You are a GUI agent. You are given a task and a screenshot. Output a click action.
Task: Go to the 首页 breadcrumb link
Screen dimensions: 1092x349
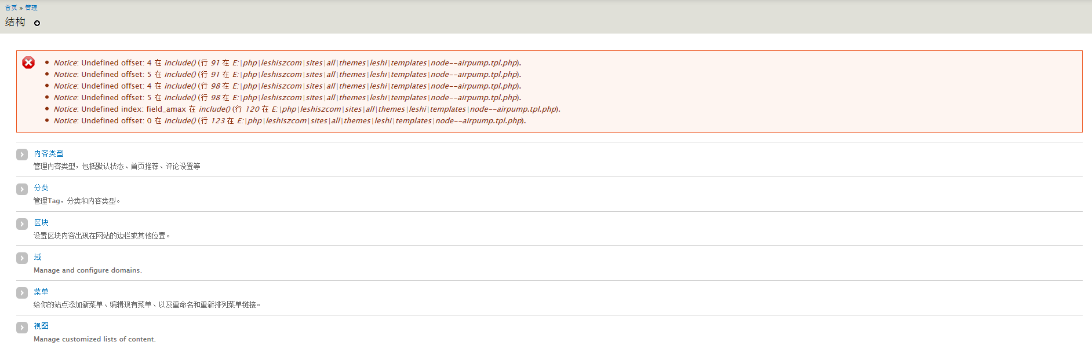[11, 8]
